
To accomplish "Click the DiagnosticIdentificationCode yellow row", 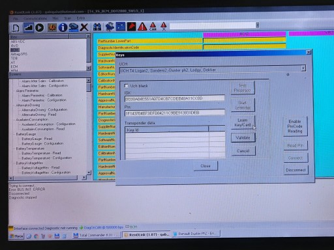I will pos(149,48).
